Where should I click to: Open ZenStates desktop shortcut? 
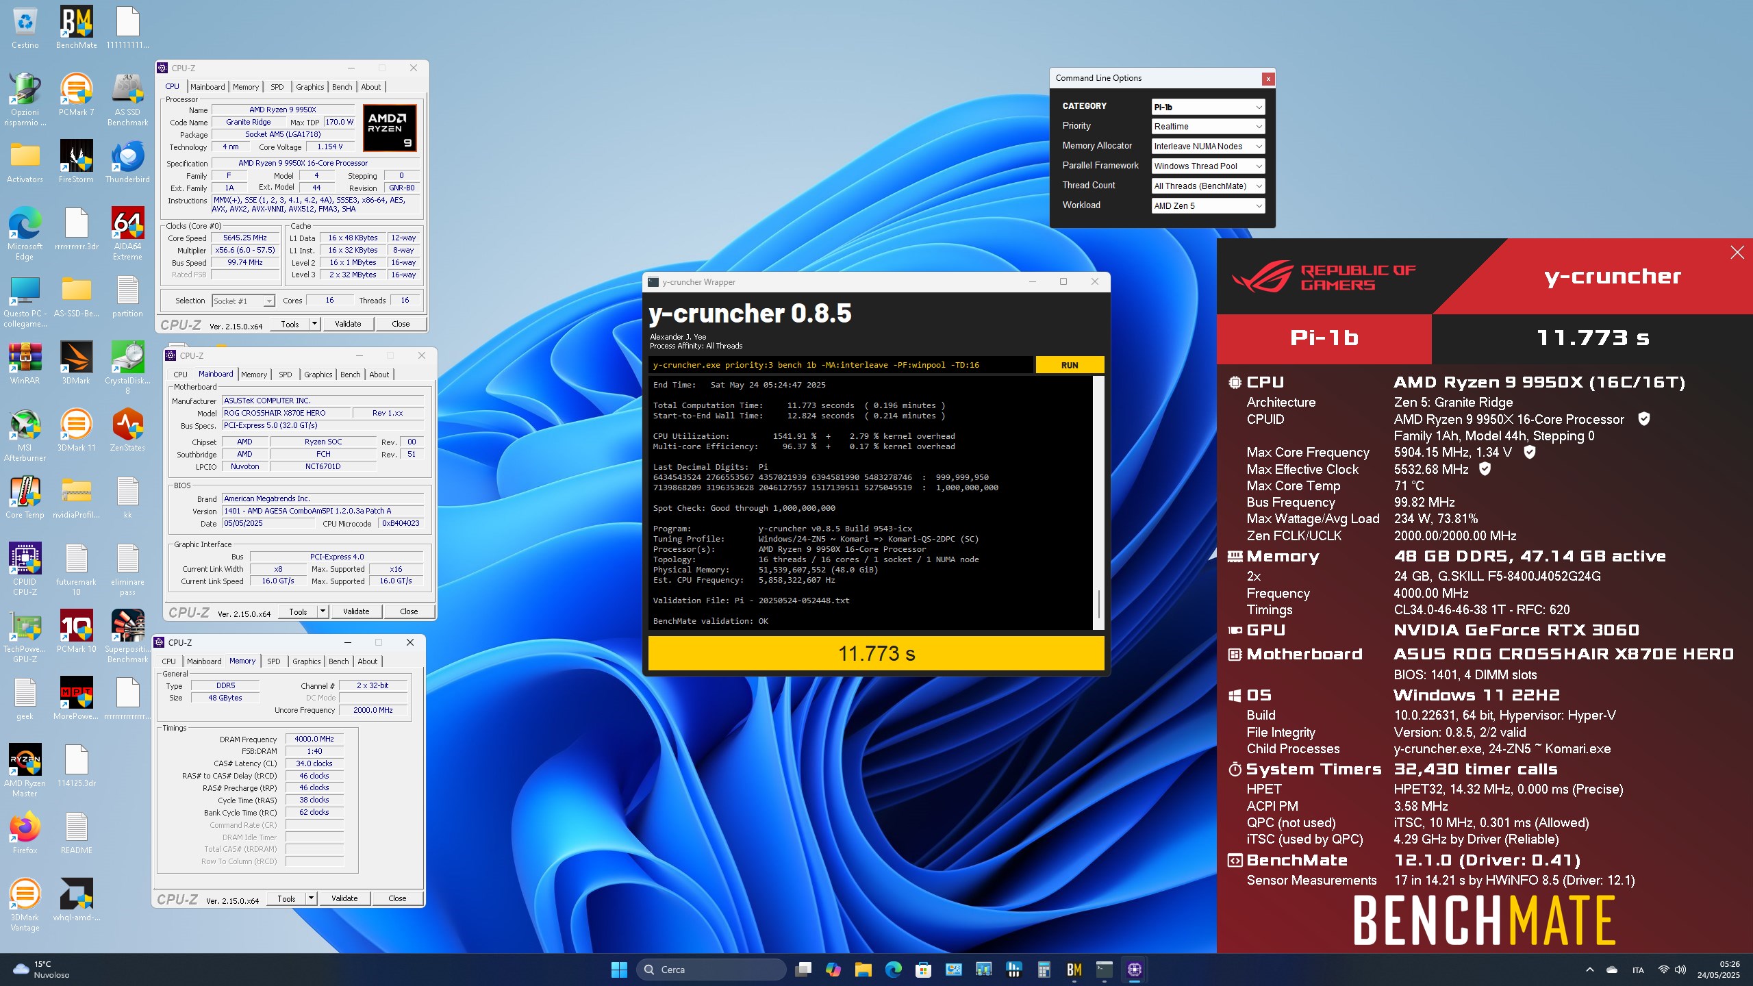tap(127, 430)
